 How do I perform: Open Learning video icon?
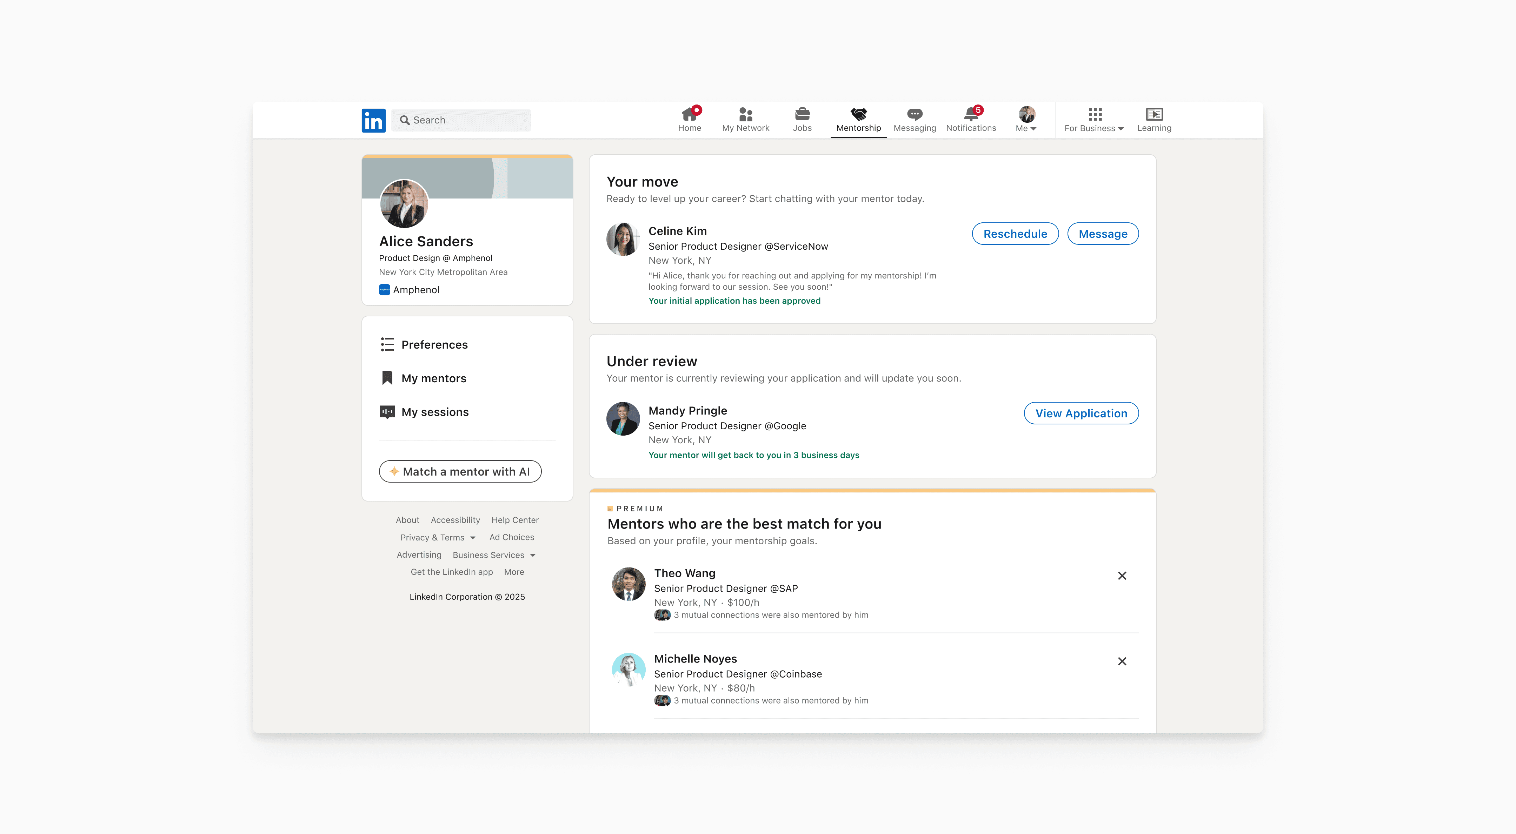(x=1153, y=114)
